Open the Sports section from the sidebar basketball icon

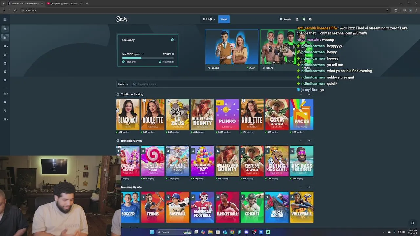[5, 37]
